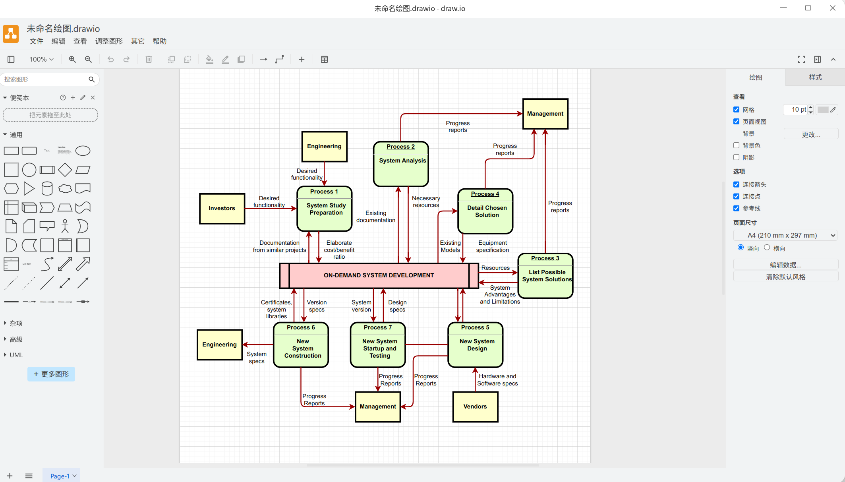Open the A4 page size dropdown
This screenshot has height=482, width=845.
tap(785, 235)
